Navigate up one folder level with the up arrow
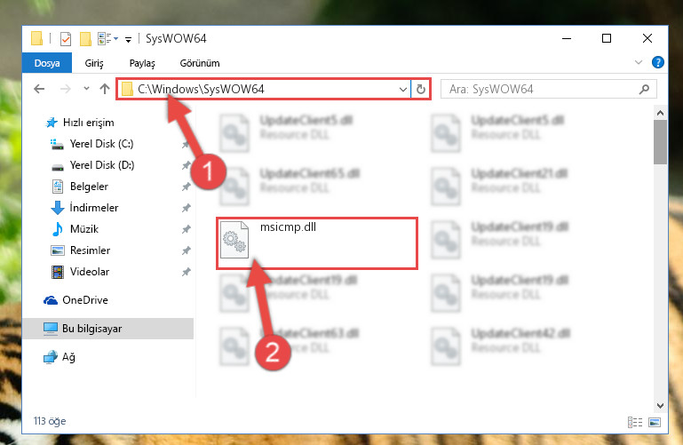The width and height of the screenshot is (683, 445). [105, 89]
